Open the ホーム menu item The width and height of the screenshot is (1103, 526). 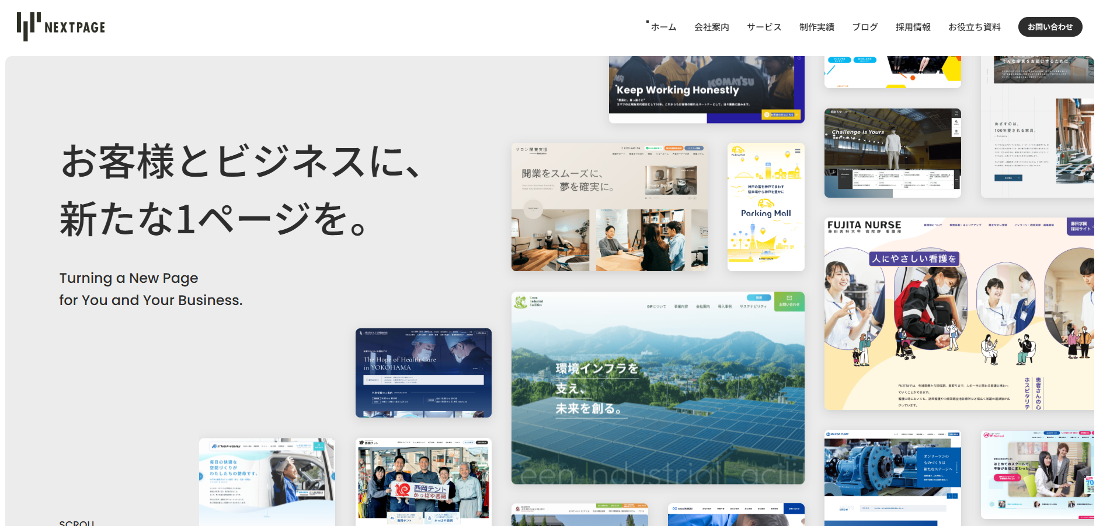coord(663,27)
